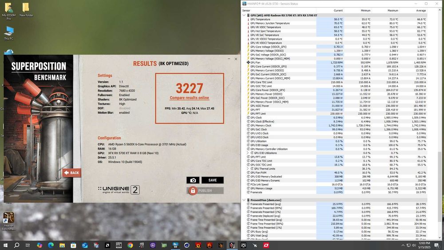
Task: Click the 3227 benchmark score
Action: pos(190,88)
